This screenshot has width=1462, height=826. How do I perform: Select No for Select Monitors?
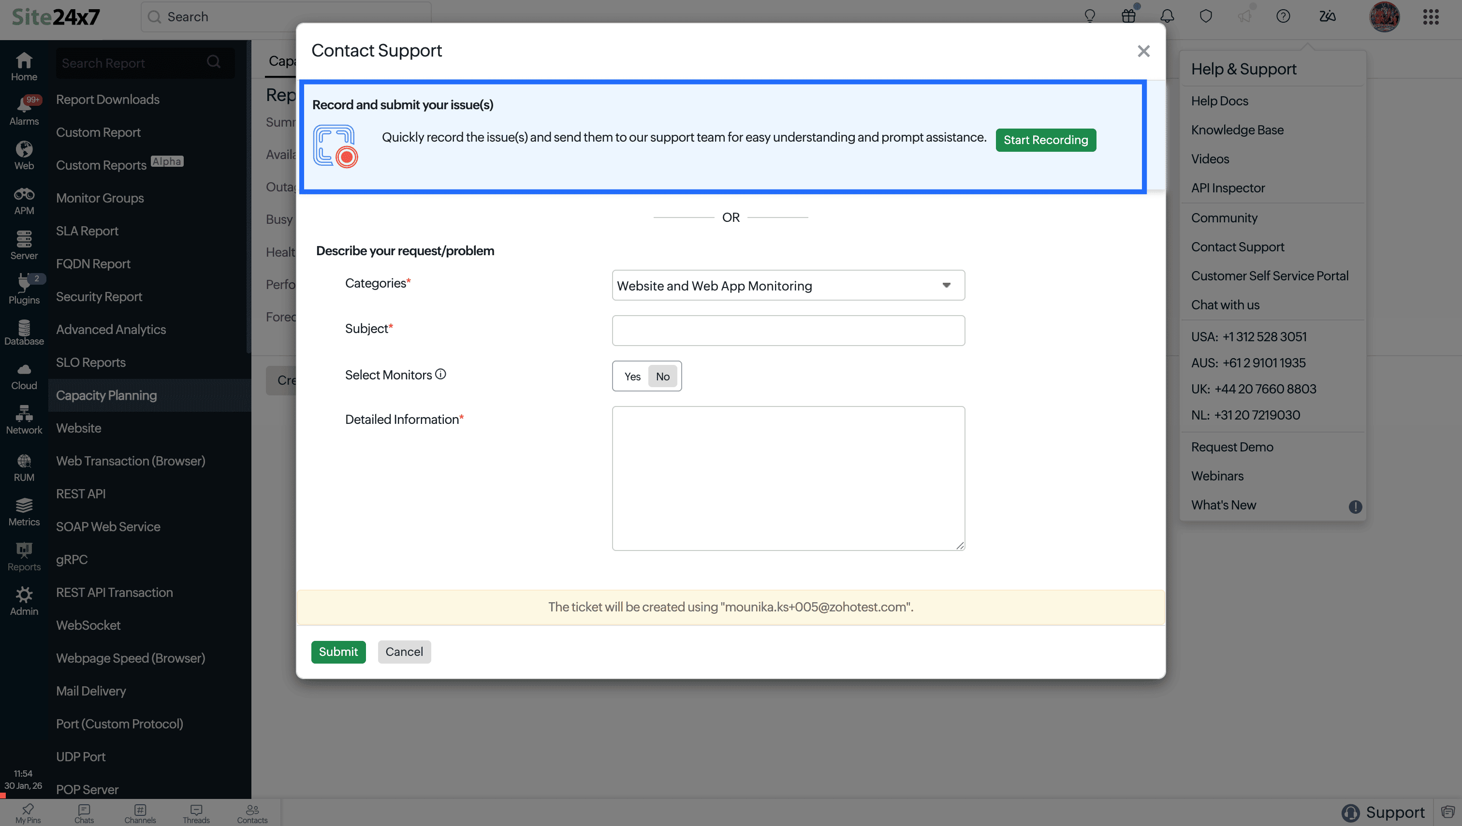click(x=662, y=376)
